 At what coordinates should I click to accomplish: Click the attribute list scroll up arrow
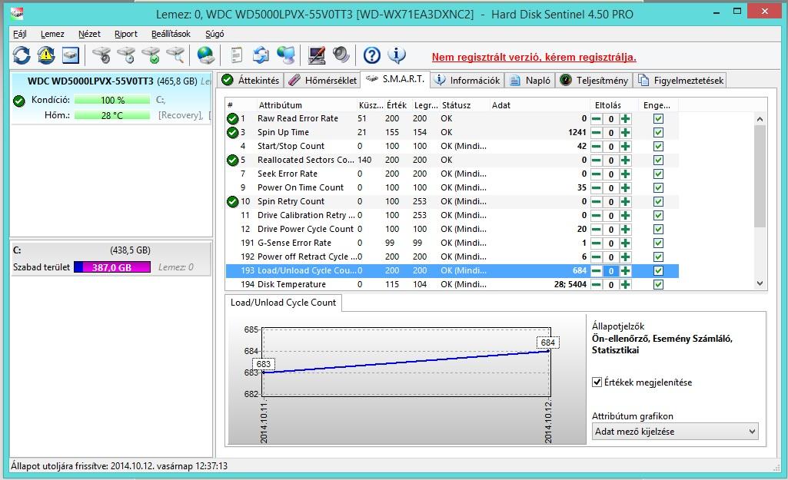(760, 119)
